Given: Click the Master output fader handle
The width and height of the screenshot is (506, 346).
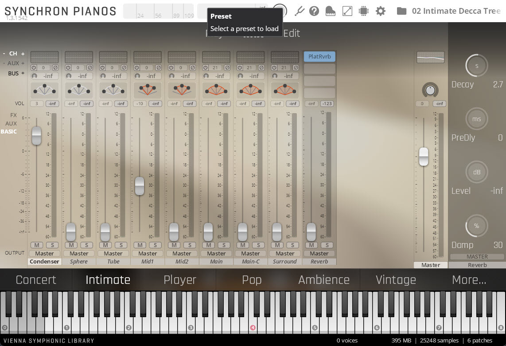Looking at the screenshot, I should (x=424, y=157).
